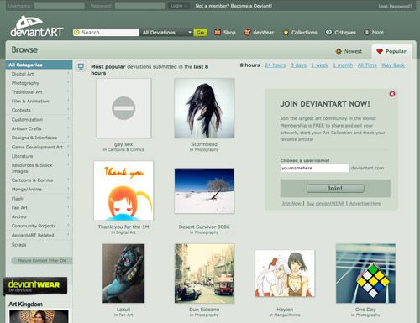Open the Lost Password link
The width and height of the screenshot is (420, 323).
point(395,6)
